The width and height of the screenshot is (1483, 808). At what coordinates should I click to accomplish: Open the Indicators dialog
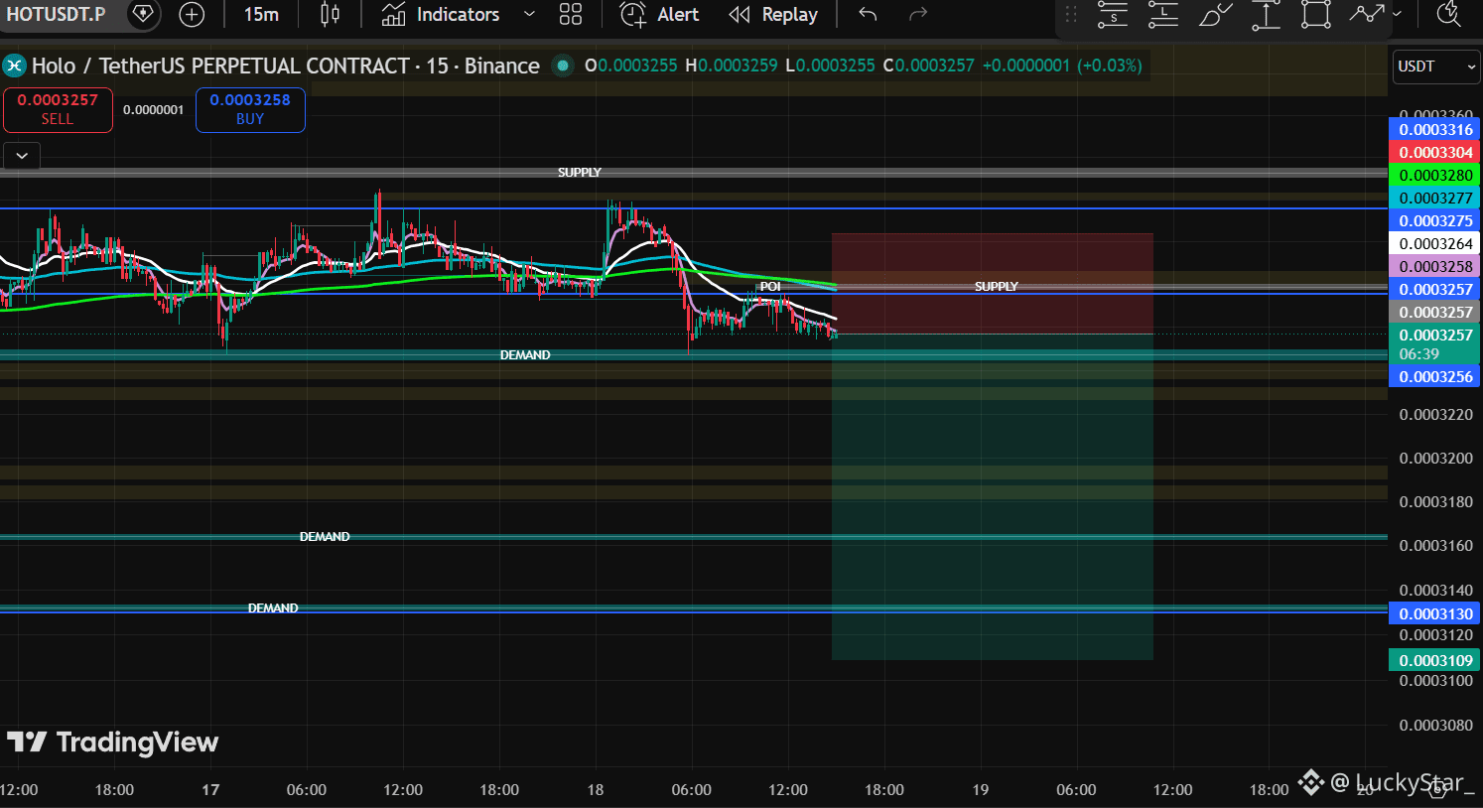tap(441, 14)
